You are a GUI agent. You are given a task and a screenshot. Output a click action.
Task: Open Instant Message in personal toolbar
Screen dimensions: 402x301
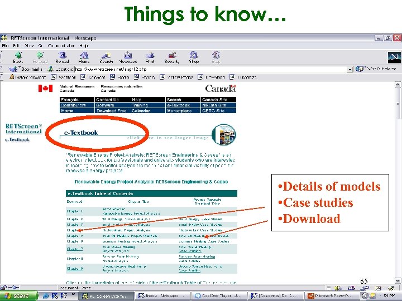pyautogui.click(x=27, y=77)
